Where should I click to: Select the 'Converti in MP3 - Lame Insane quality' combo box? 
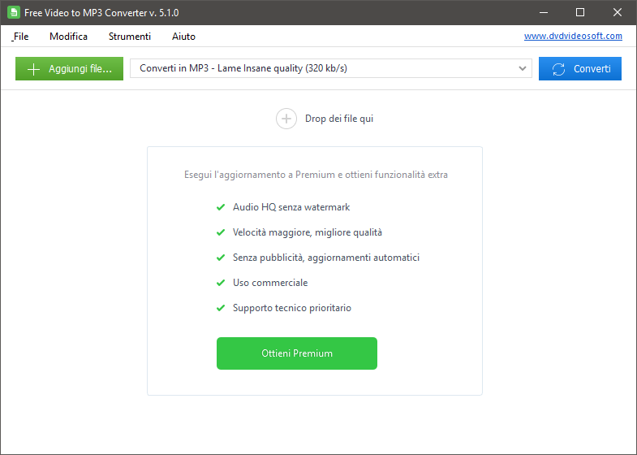[331, 68]
